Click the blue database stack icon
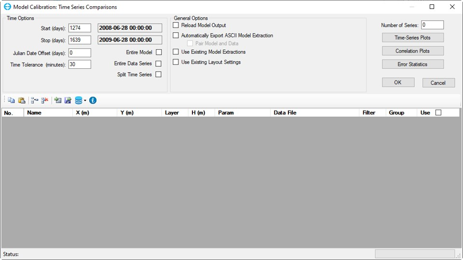Image resolution: width=463 pixels, height=260 pixels. pos(79,100)
